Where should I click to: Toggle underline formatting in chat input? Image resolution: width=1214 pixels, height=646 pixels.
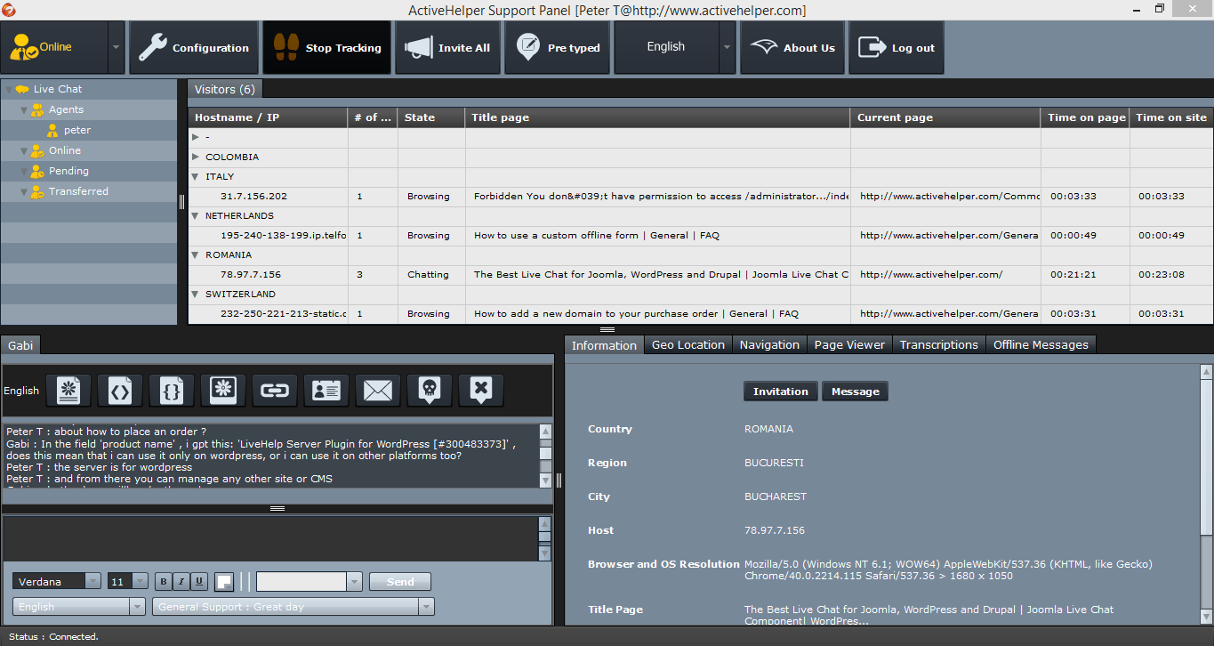pyautogui.click(x=199, y=581)
